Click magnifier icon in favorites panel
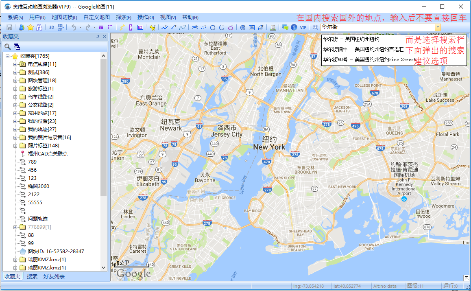Screen dimensions: 471x291 pyautogui.click(x=7, y=46)
